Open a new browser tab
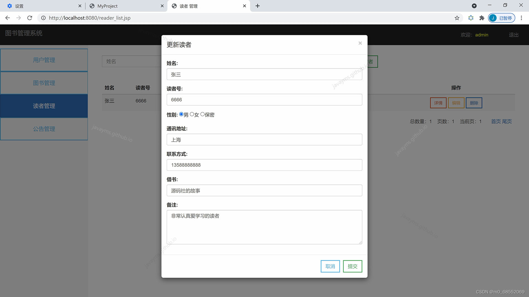 [x=257, y=6]
